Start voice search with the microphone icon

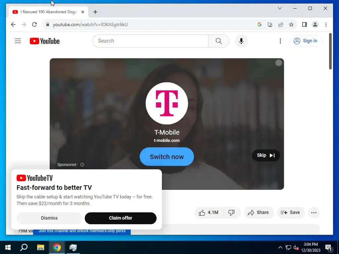click(241, 41)
